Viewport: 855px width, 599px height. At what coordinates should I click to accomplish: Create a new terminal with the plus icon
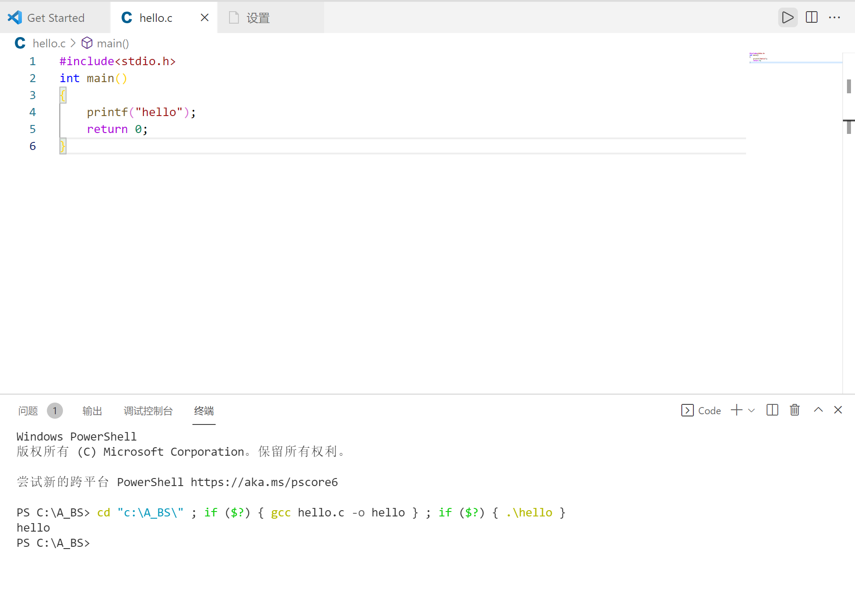pyautogui.click(x=735, y=410)
